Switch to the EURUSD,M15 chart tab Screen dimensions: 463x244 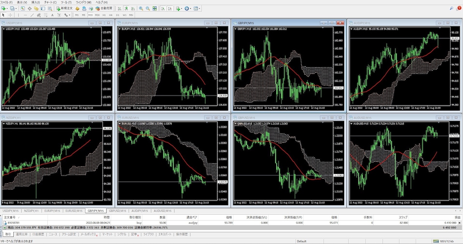74,211
